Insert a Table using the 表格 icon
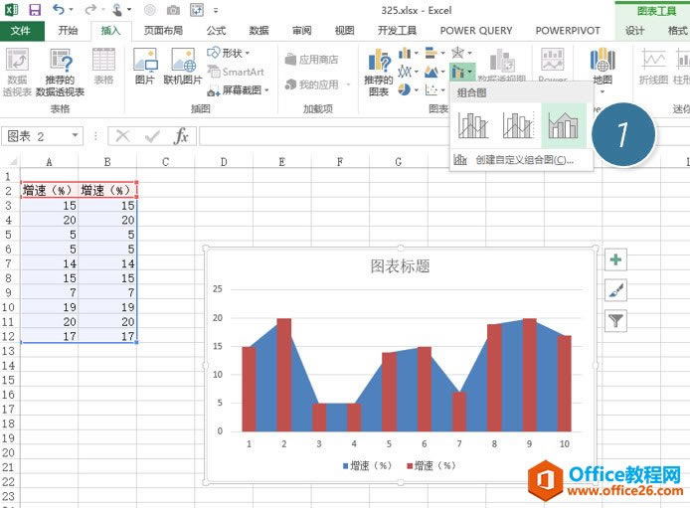 tap(103, 66)
